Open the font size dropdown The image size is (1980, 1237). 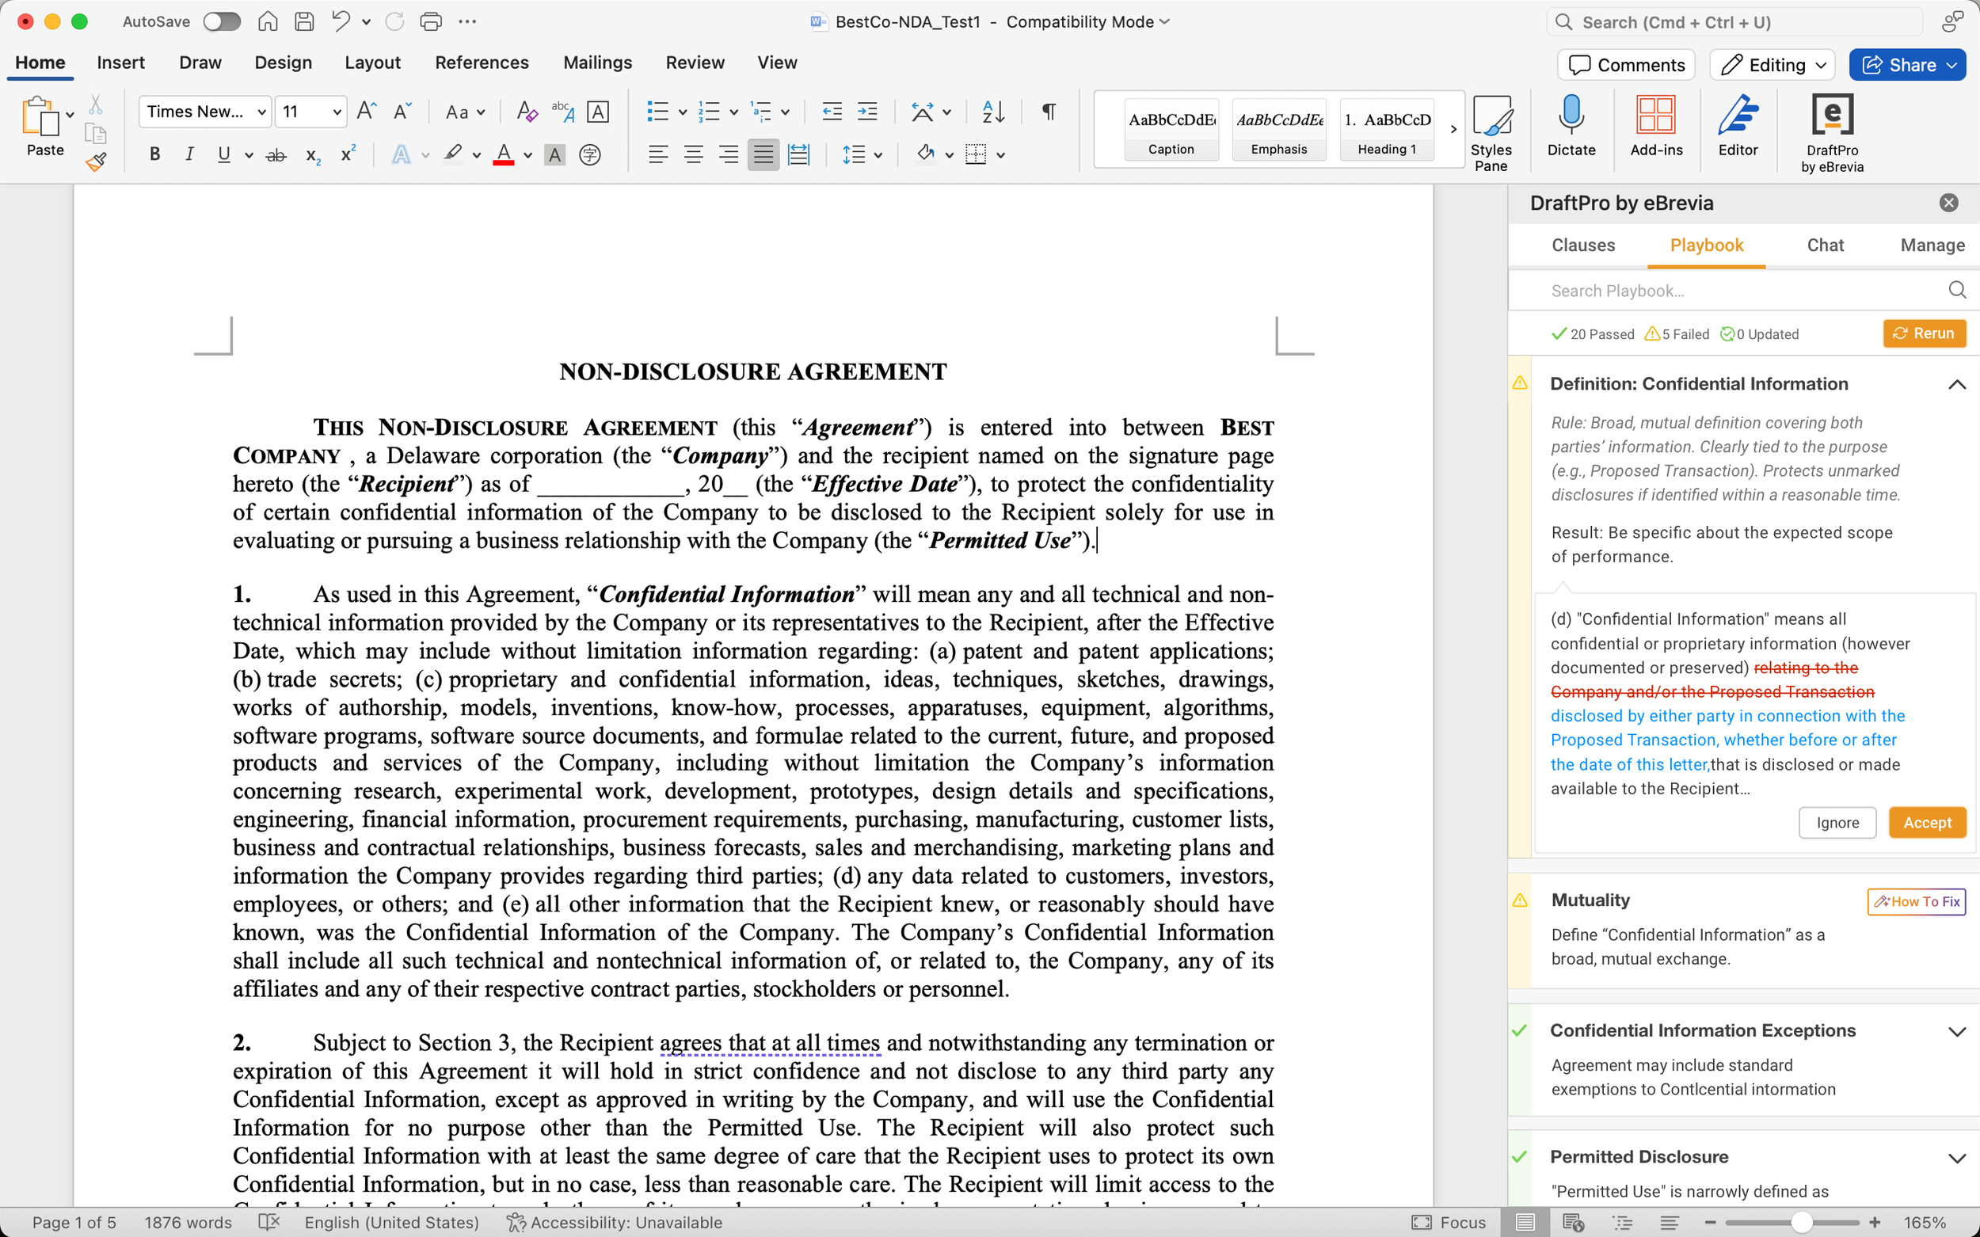337,112
